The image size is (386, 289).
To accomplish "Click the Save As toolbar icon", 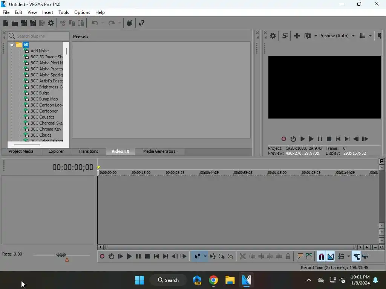I will pyautogui.click(x=33, y=23).
